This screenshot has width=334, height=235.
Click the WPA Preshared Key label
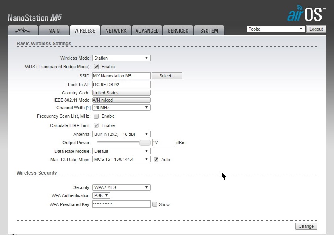[70, 204]
